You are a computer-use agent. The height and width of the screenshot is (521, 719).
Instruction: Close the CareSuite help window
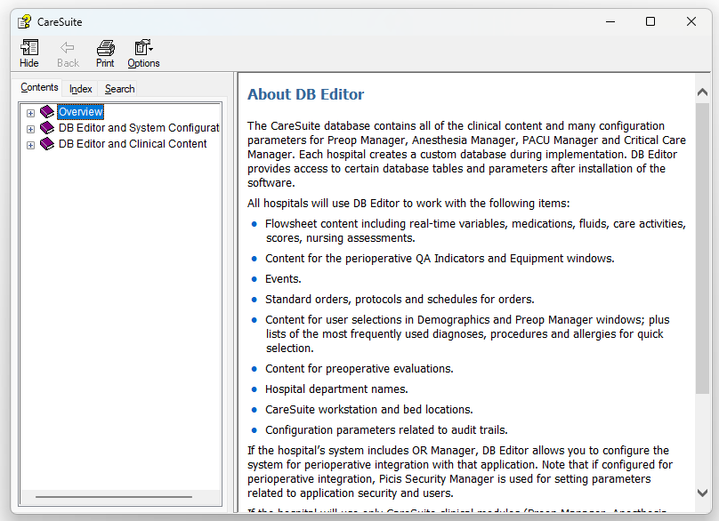(691, 21)
